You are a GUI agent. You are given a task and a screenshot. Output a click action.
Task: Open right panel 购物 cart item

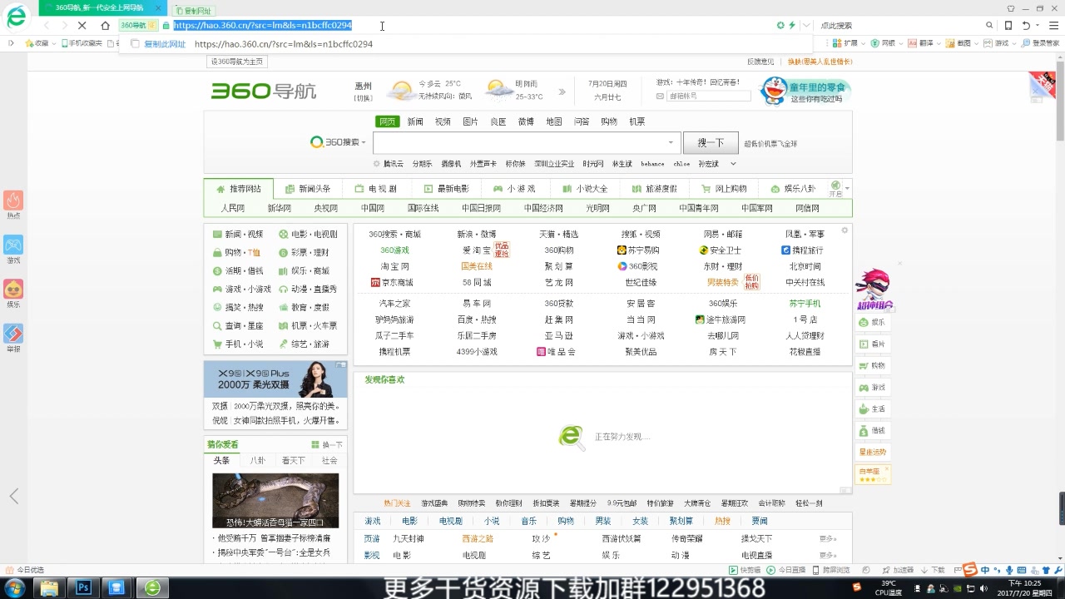[x=873, y=365]
